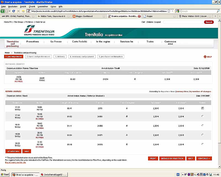The image size is (221, 177).
Task: Switch to the Kappa tab
Action: pyautogui.click(x=159, y=16)
